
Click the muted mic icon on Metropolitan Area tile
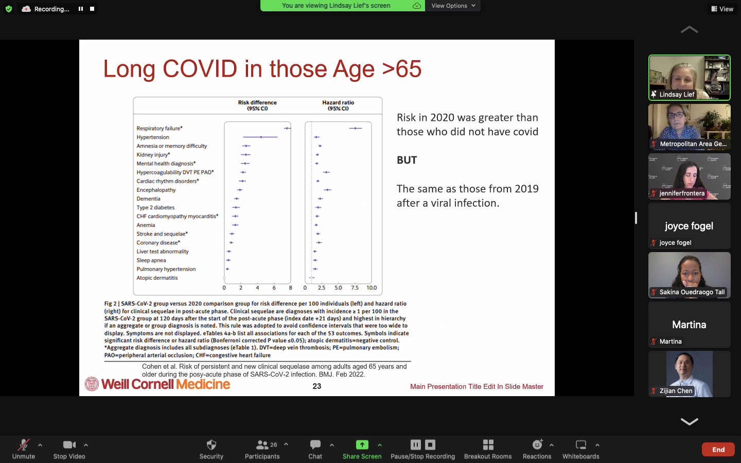tap(654, 144)
